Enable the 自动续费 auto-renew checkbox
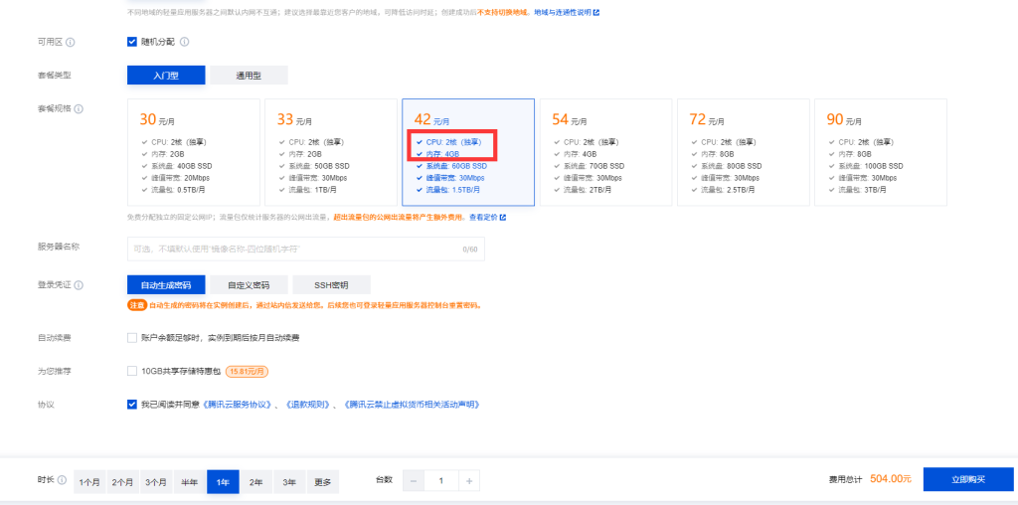The image size is (1018, 505). point(132,338)
